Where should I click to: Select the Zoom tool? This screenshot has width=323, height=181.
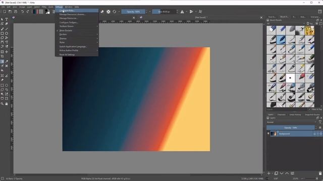2,104
